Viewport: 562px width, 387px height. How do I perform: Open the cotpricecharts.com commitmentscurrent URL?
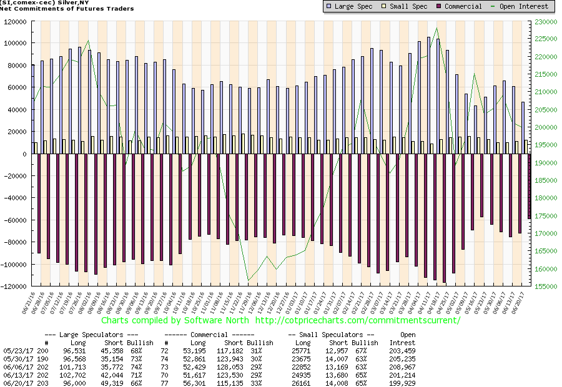[x=358, y=320]
